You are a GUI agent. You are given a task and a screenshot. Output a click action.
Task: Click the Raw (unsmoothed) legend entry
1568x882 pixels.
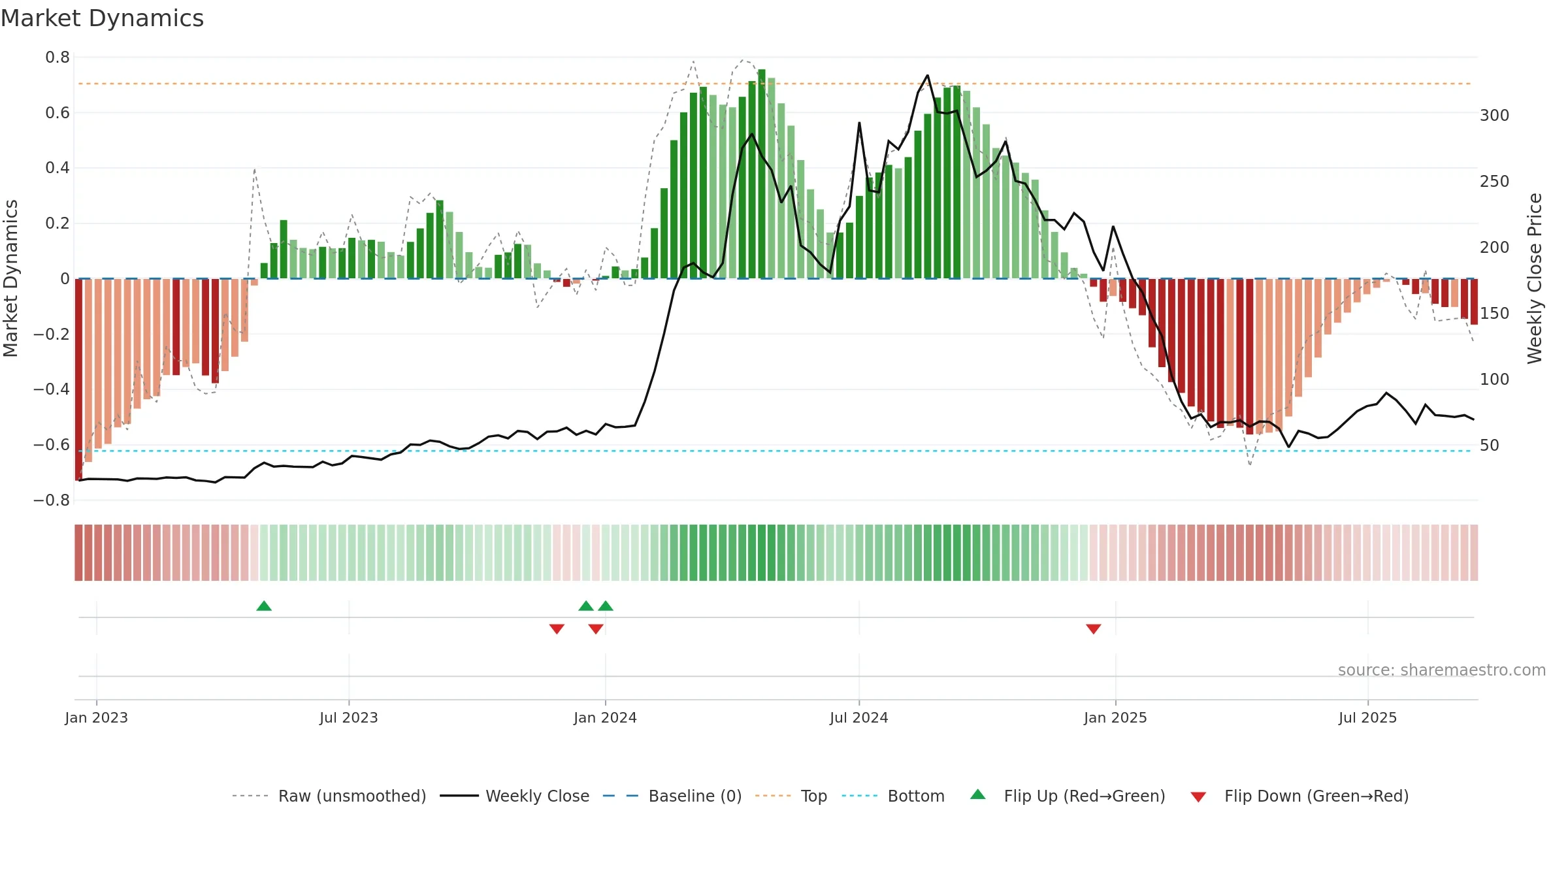pyautogui.click(x=329, y=796)
